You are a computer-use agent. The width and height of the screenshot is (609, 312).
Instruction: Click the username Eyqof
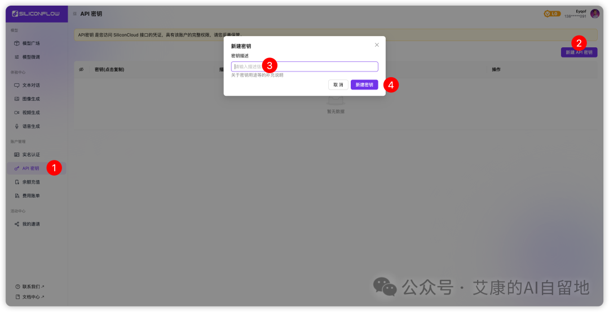[x=581, y=12]
